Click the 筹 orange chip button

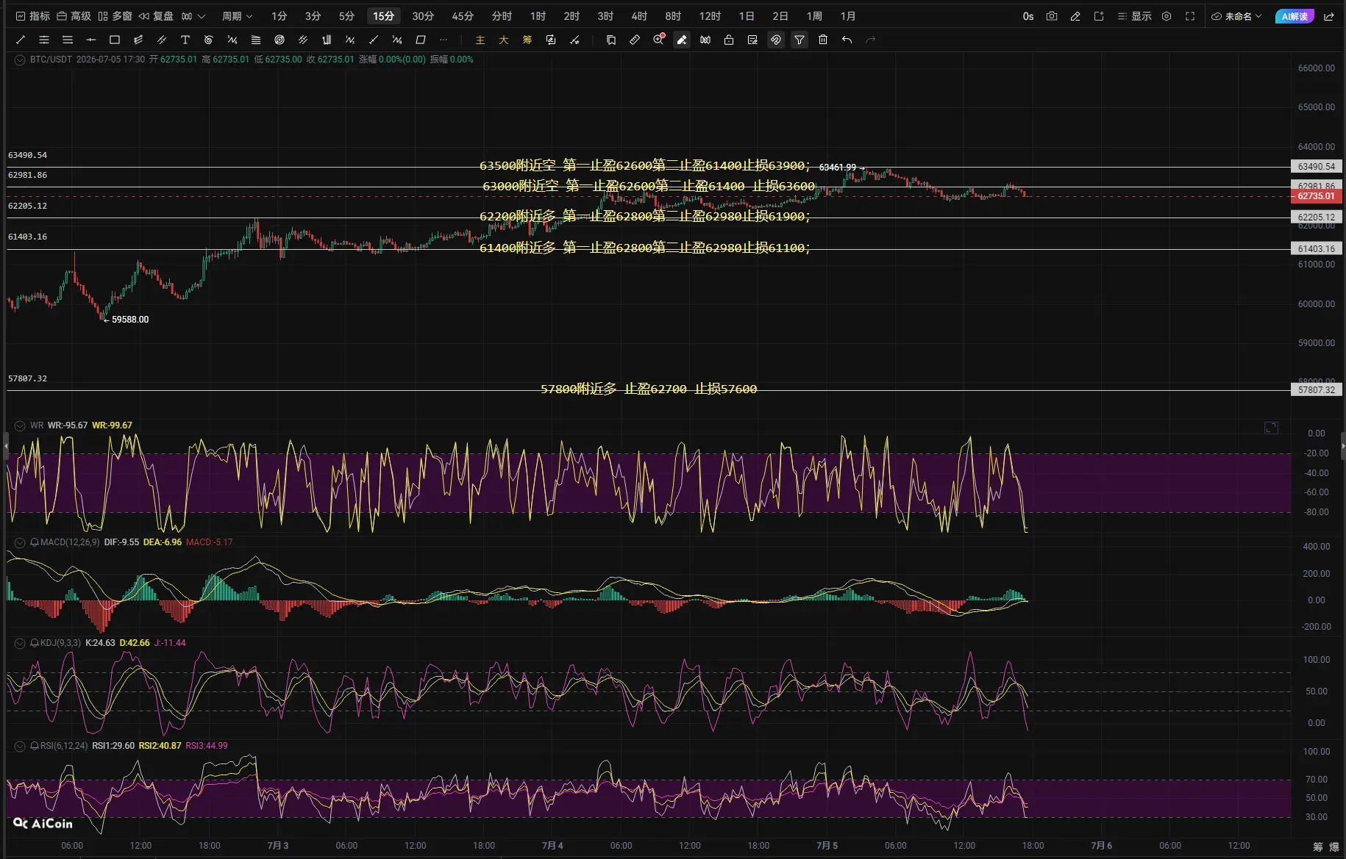[527, 40]
